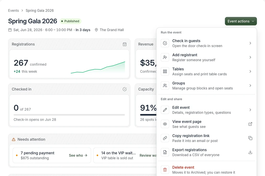This screenshot has width=265, height=176.
Task: Open the See who link for pending payments
Action: pyautogui.click(x=78, y=155)
